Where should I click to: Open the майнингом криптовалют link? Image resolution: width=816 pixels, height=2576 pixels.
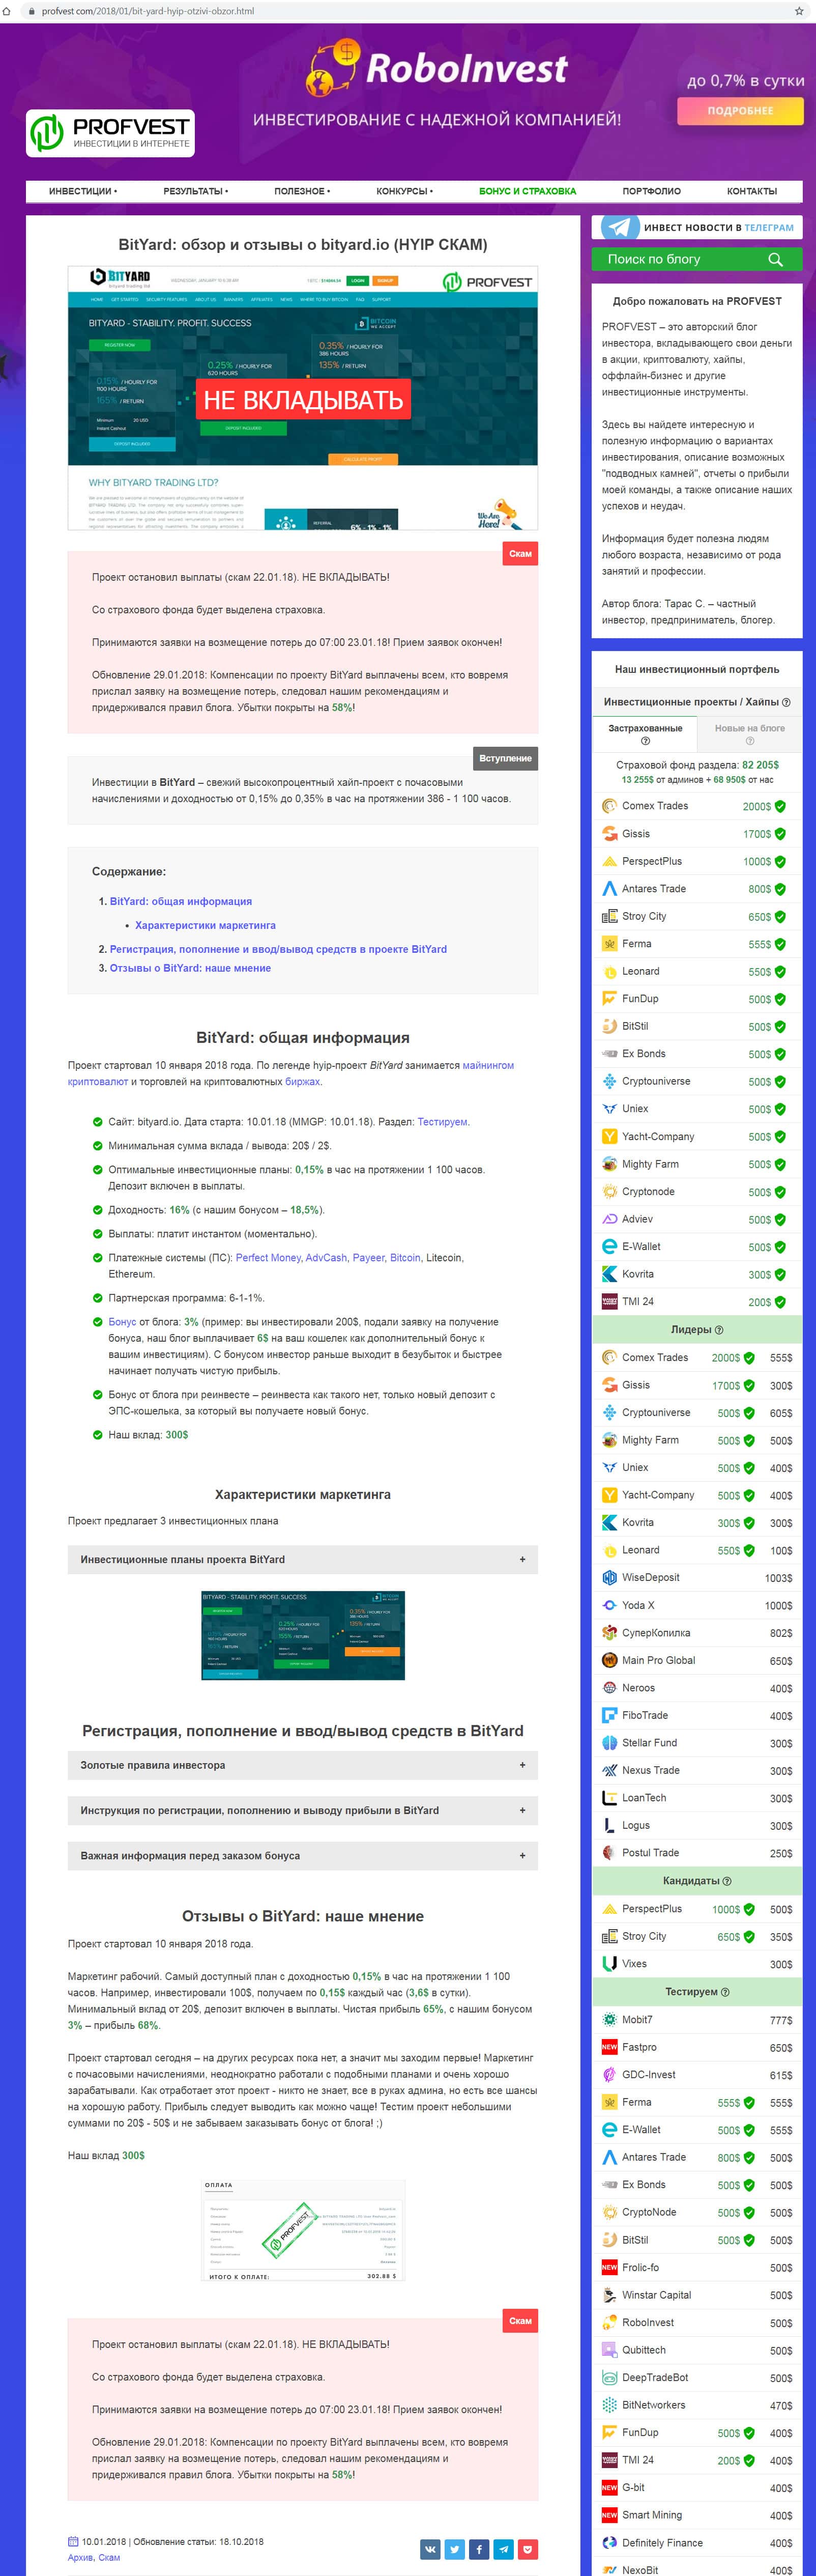(291, 1073)
